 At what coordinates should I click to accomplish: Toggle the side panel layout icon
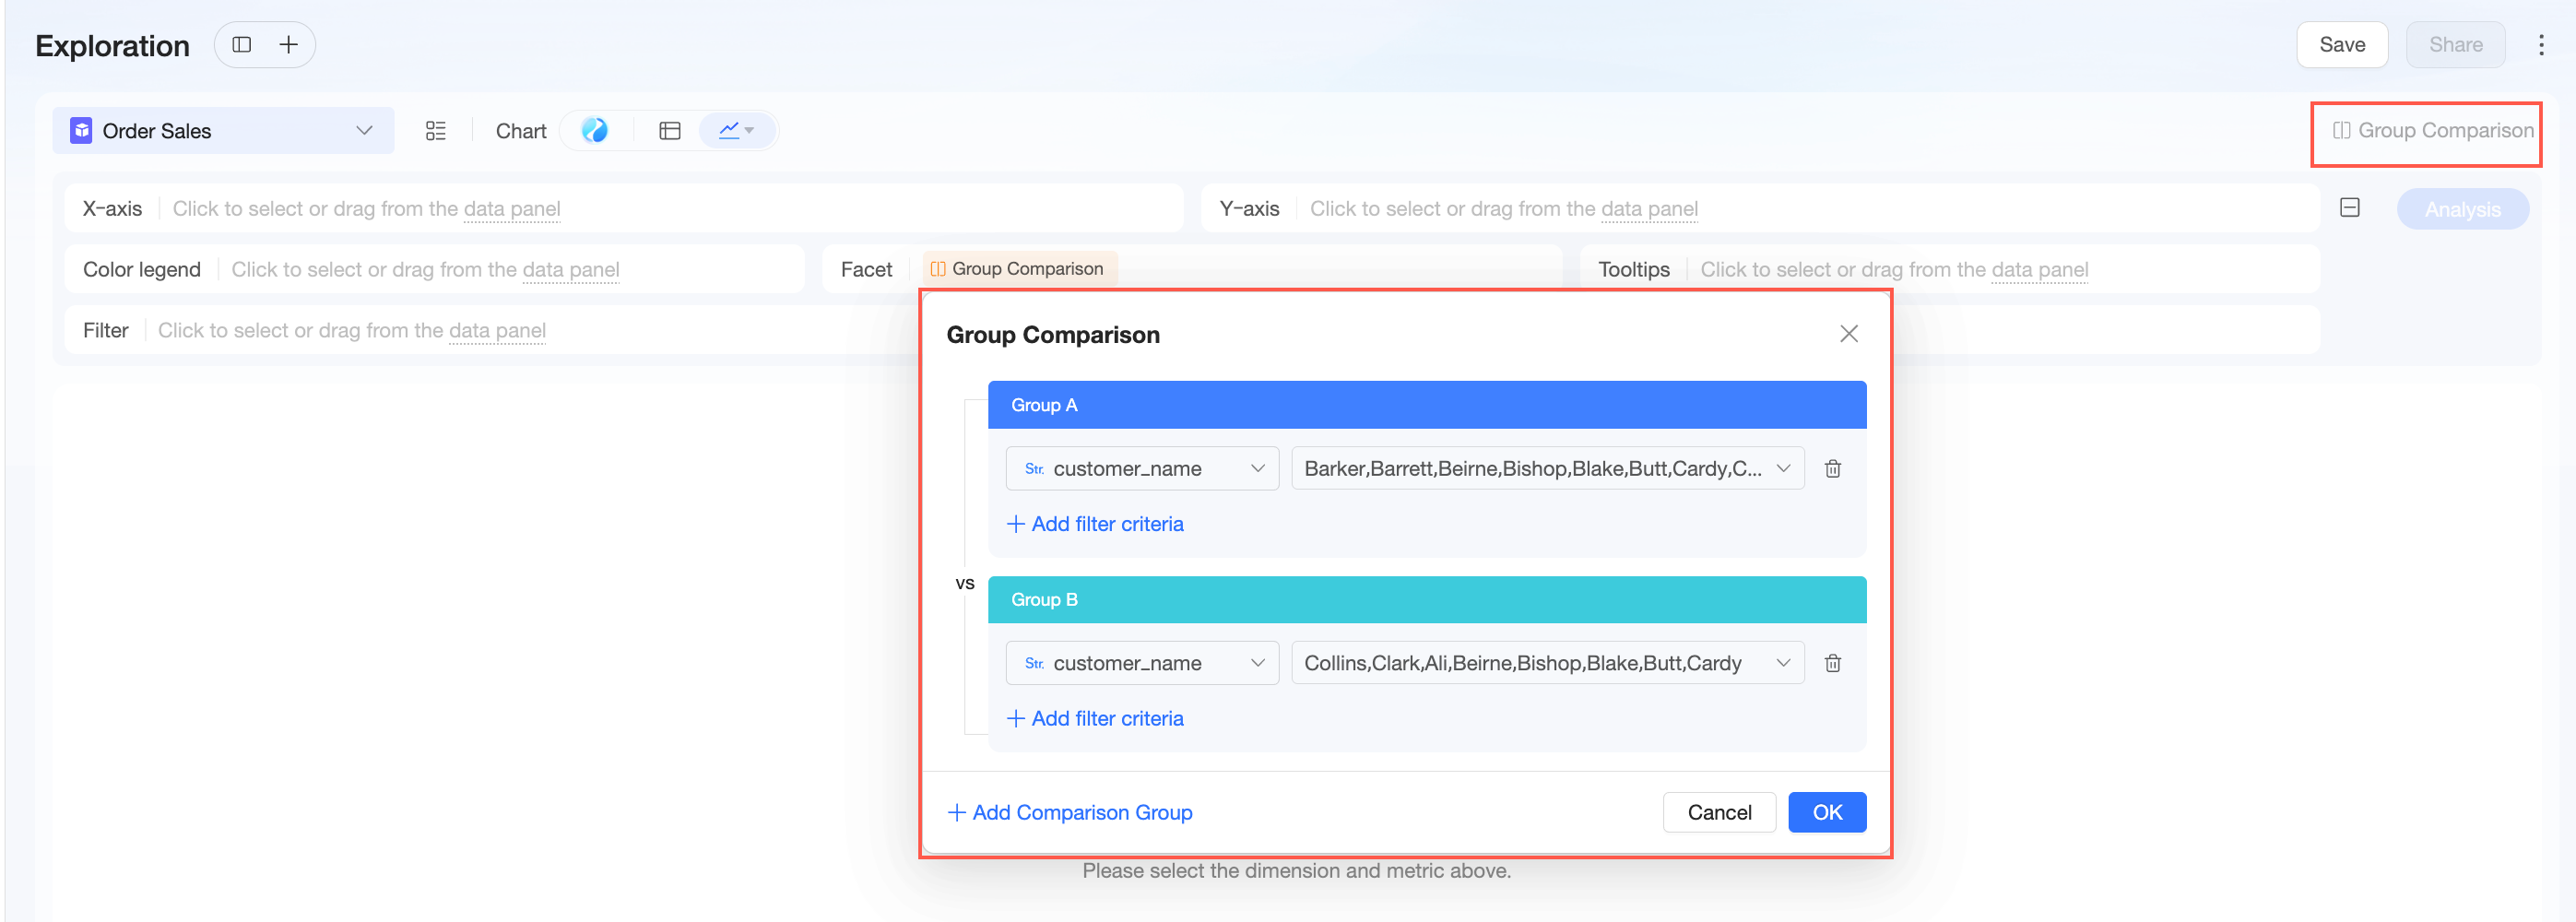pyautogui.click(x=242, y=45)
